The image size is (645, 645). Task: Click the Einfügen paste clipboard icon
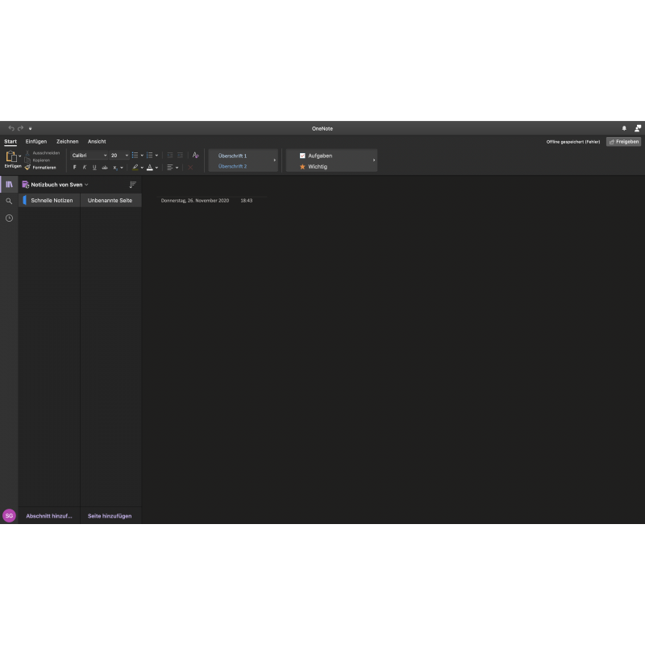point(11,157)
